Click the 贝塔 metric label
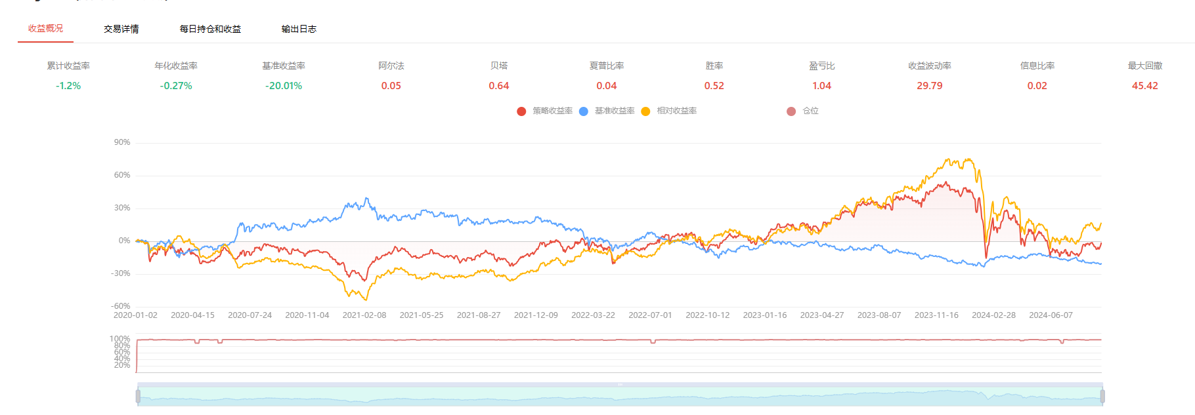Screen dimensions: 1195x415 point(499,66)
